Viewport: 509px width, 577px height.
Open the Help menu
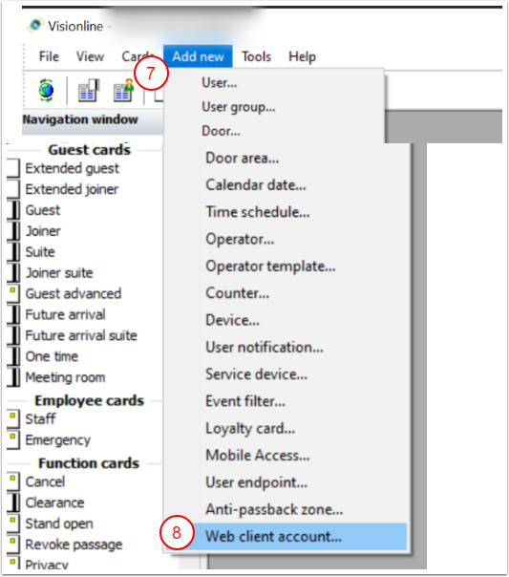(302, 56)
